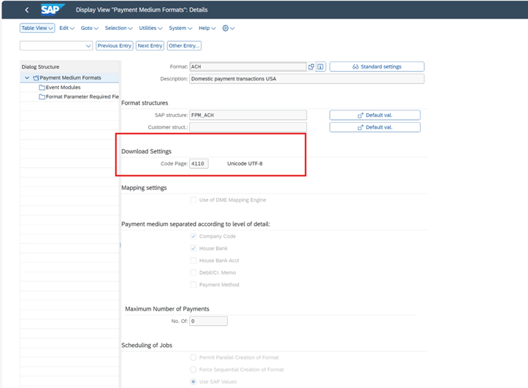Click the empty Customer struct. field
Image resolution: width=528 pixels, height=388 pixels.
tap(248, 127)
